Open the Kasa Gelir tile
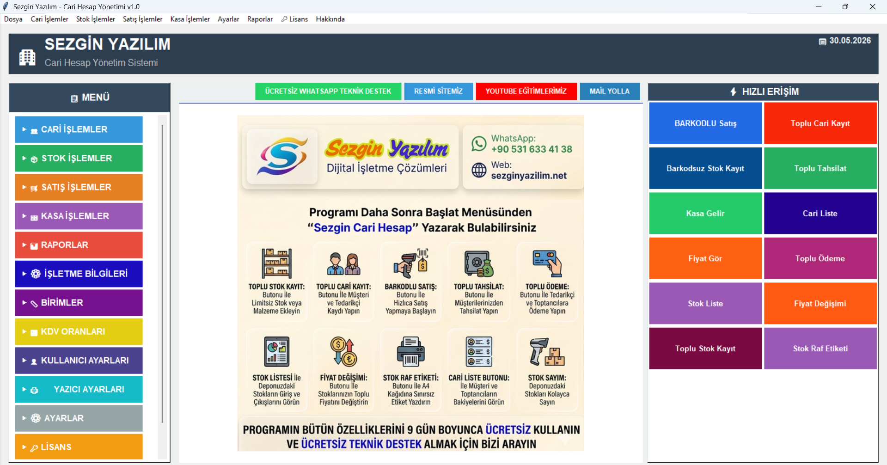Viewport: 887px width, 465px height. pos(705,214)
